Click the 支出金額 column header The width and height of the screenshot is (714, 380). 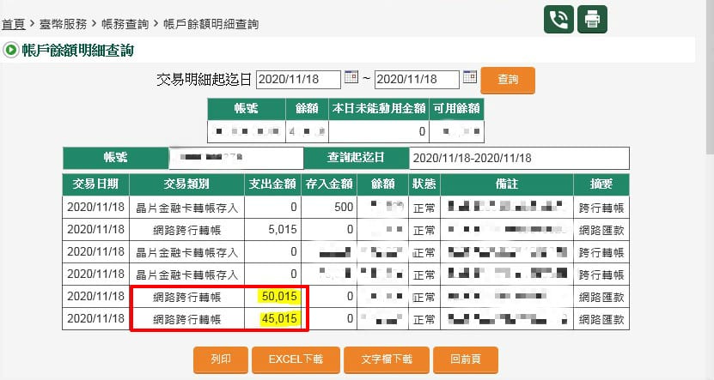[x=272, y=184]
